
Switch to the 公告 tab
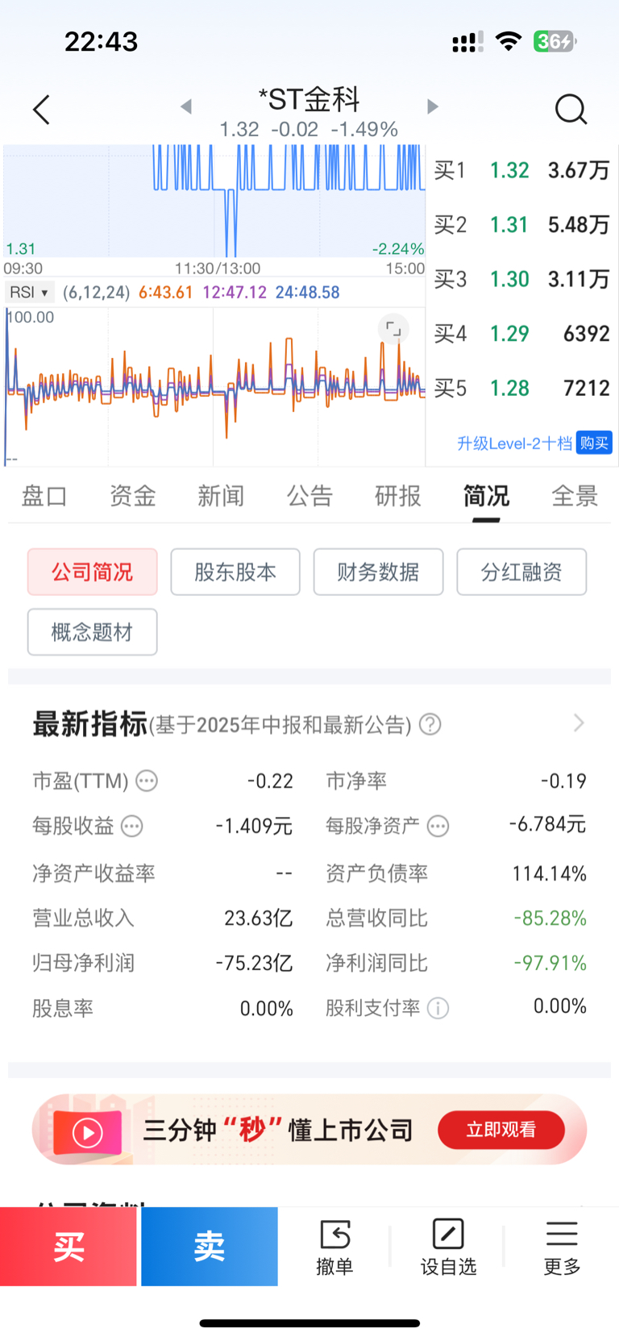click(x=309, y=496)
